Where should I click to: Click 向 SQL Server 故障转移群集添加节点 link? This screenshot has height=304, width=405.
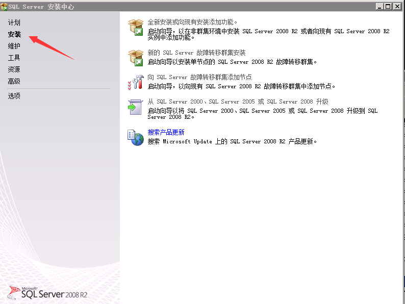click(199, 77)
